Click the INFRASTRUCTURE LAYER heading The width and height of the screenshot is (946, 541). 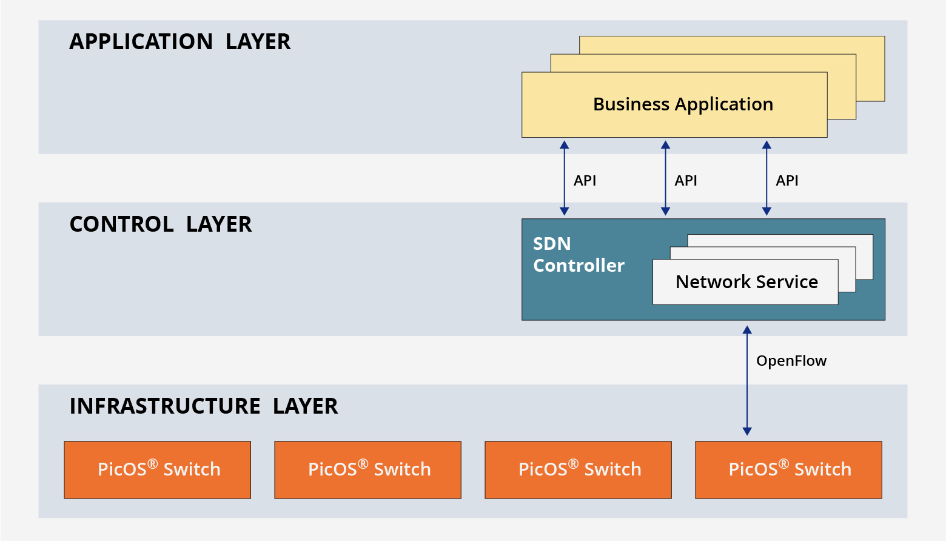tap(204, 406)
